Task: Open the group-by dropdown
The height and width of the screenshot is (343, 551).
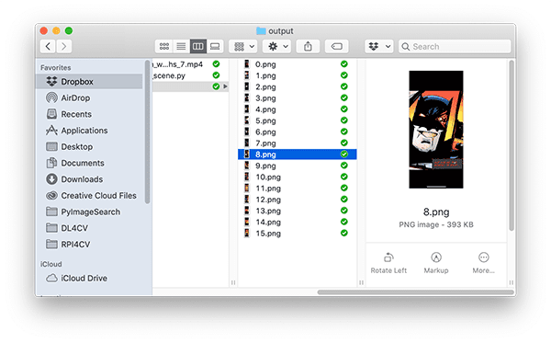Action: pyautogui.click(x=242, y=46)
